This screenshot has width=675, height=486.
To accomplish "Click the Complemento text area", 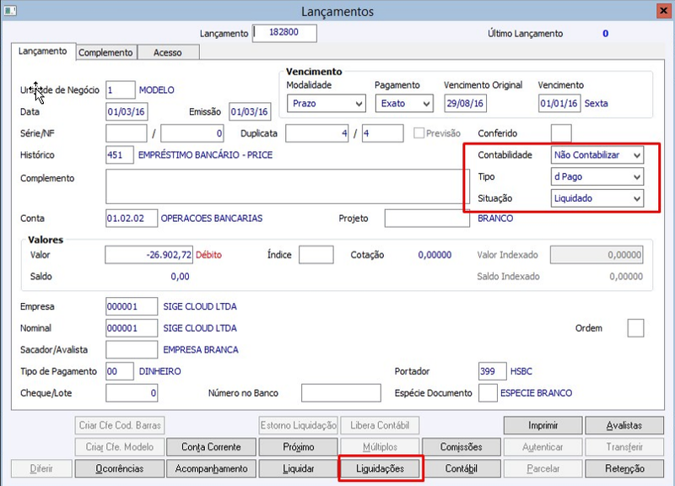I will (x=288, y=186).
